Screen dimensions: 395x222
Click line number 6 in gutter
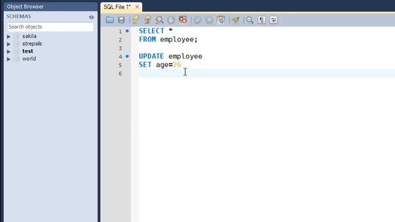pos(120,73)
